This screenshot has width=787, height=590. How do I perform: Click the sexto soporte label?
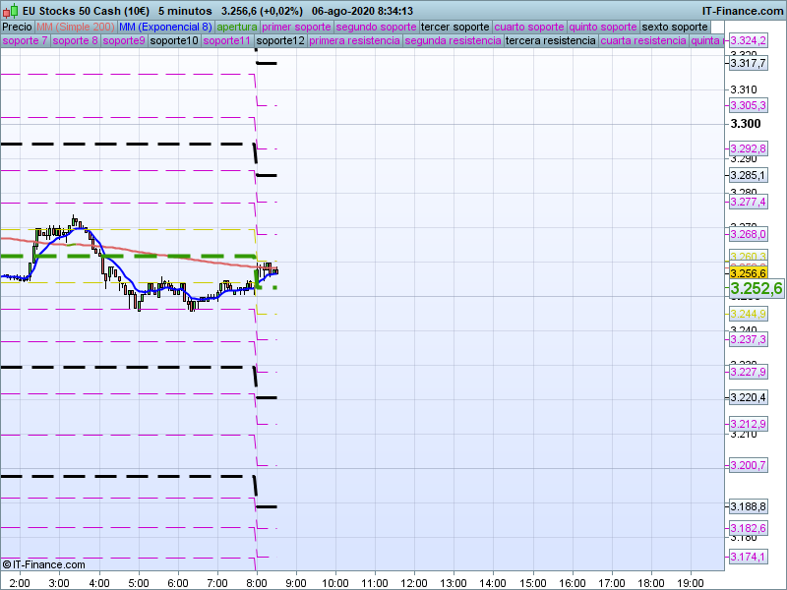674,27
